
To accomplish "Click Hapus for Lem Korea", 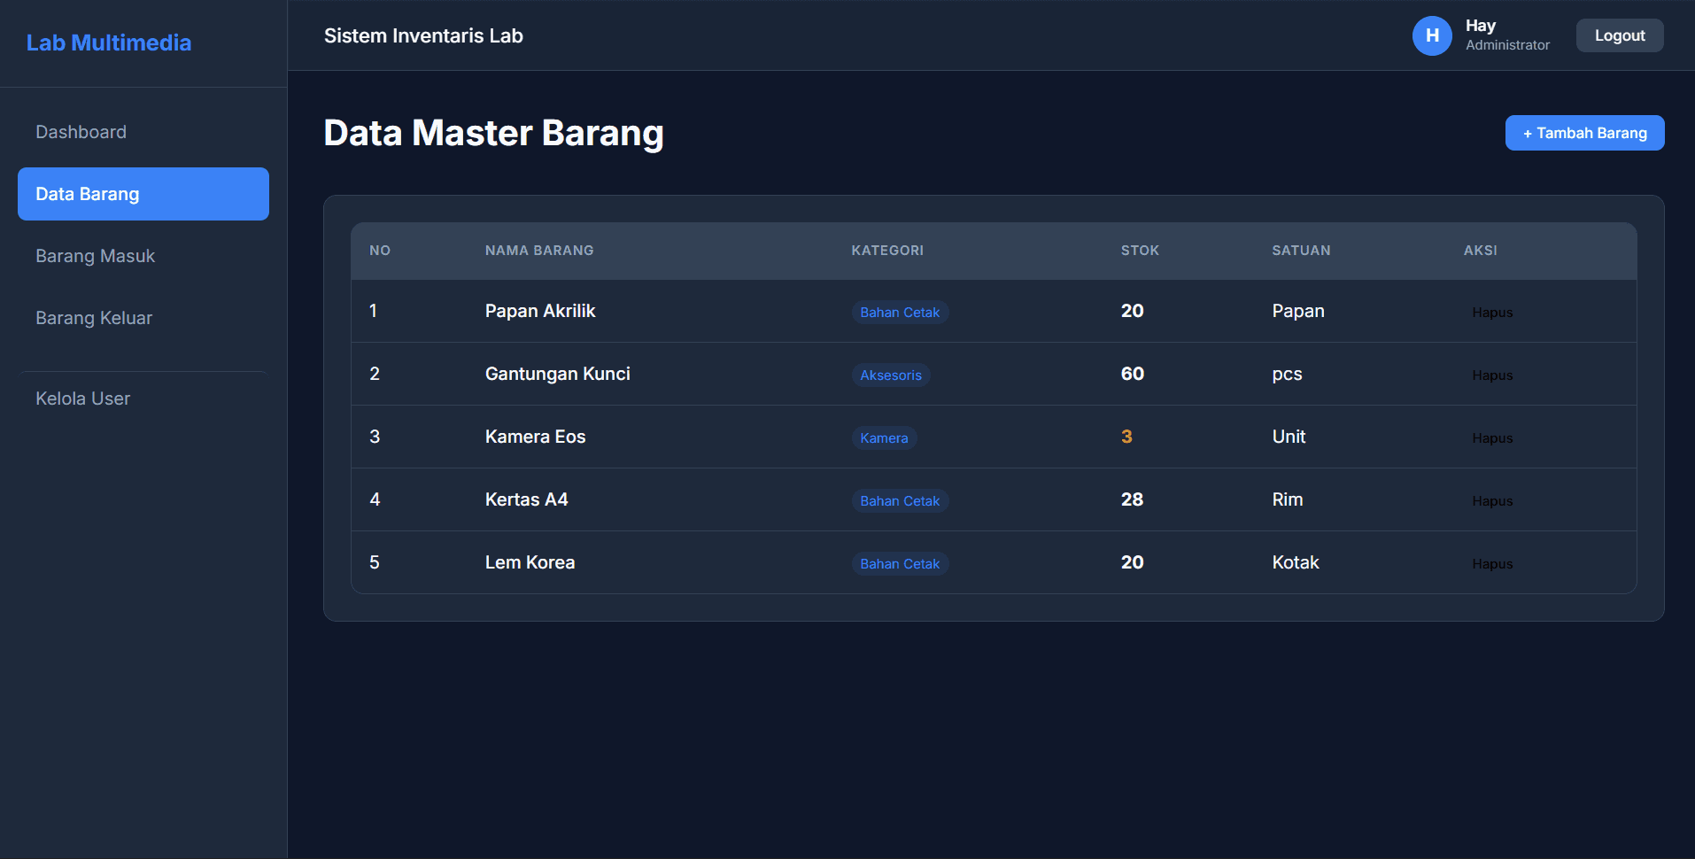I will (1492, 563).
